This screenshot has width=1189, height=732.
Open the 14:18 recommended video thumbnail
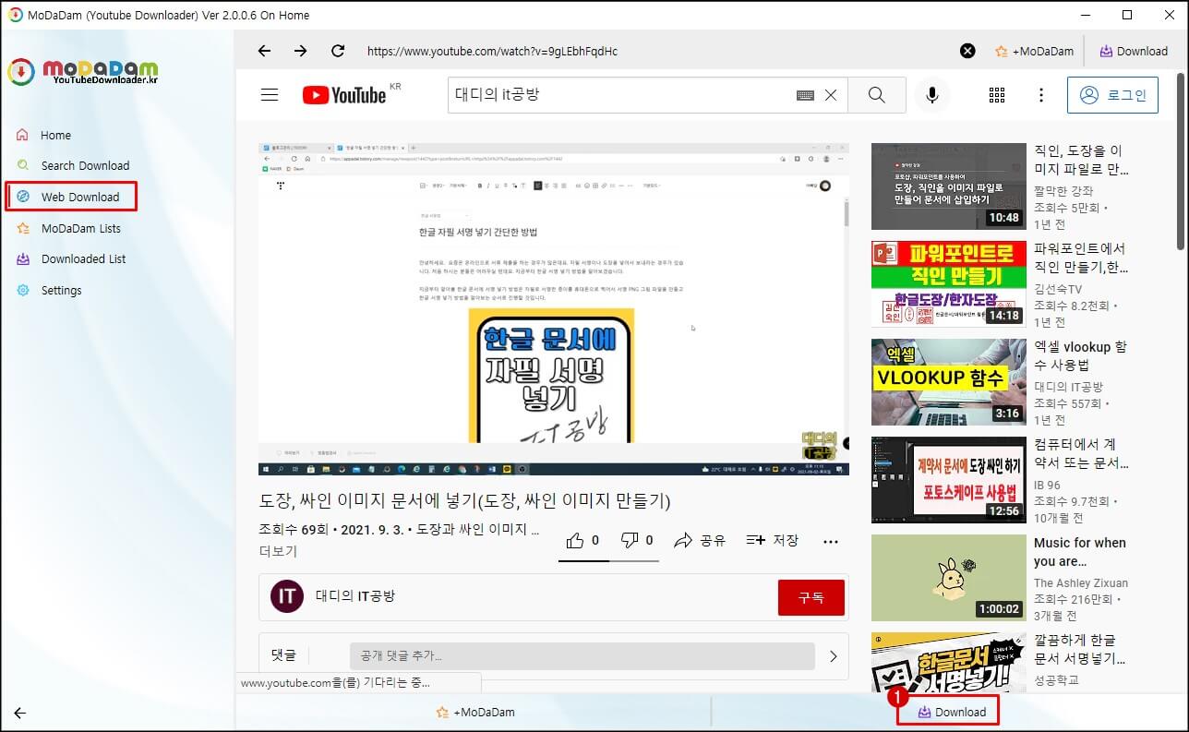(x=949, y=284)
